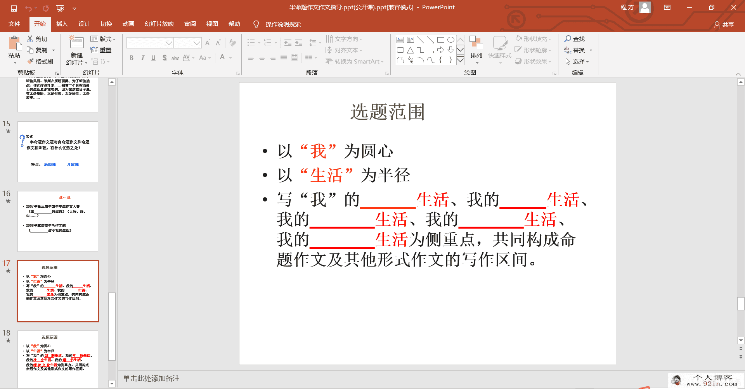745x389 pixels.
Task: Open Change Case (Aa) dropdown
Action: (204, 58)
